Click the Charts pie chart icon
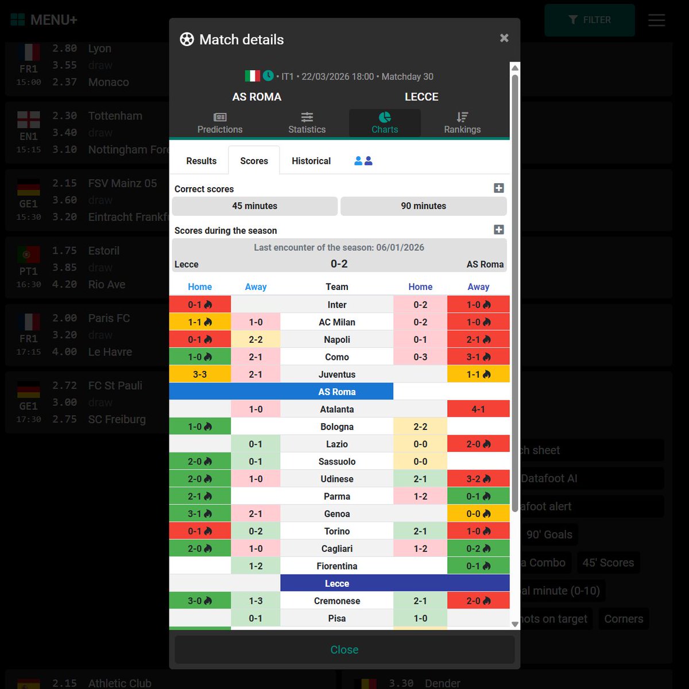 tap(384, 117)
